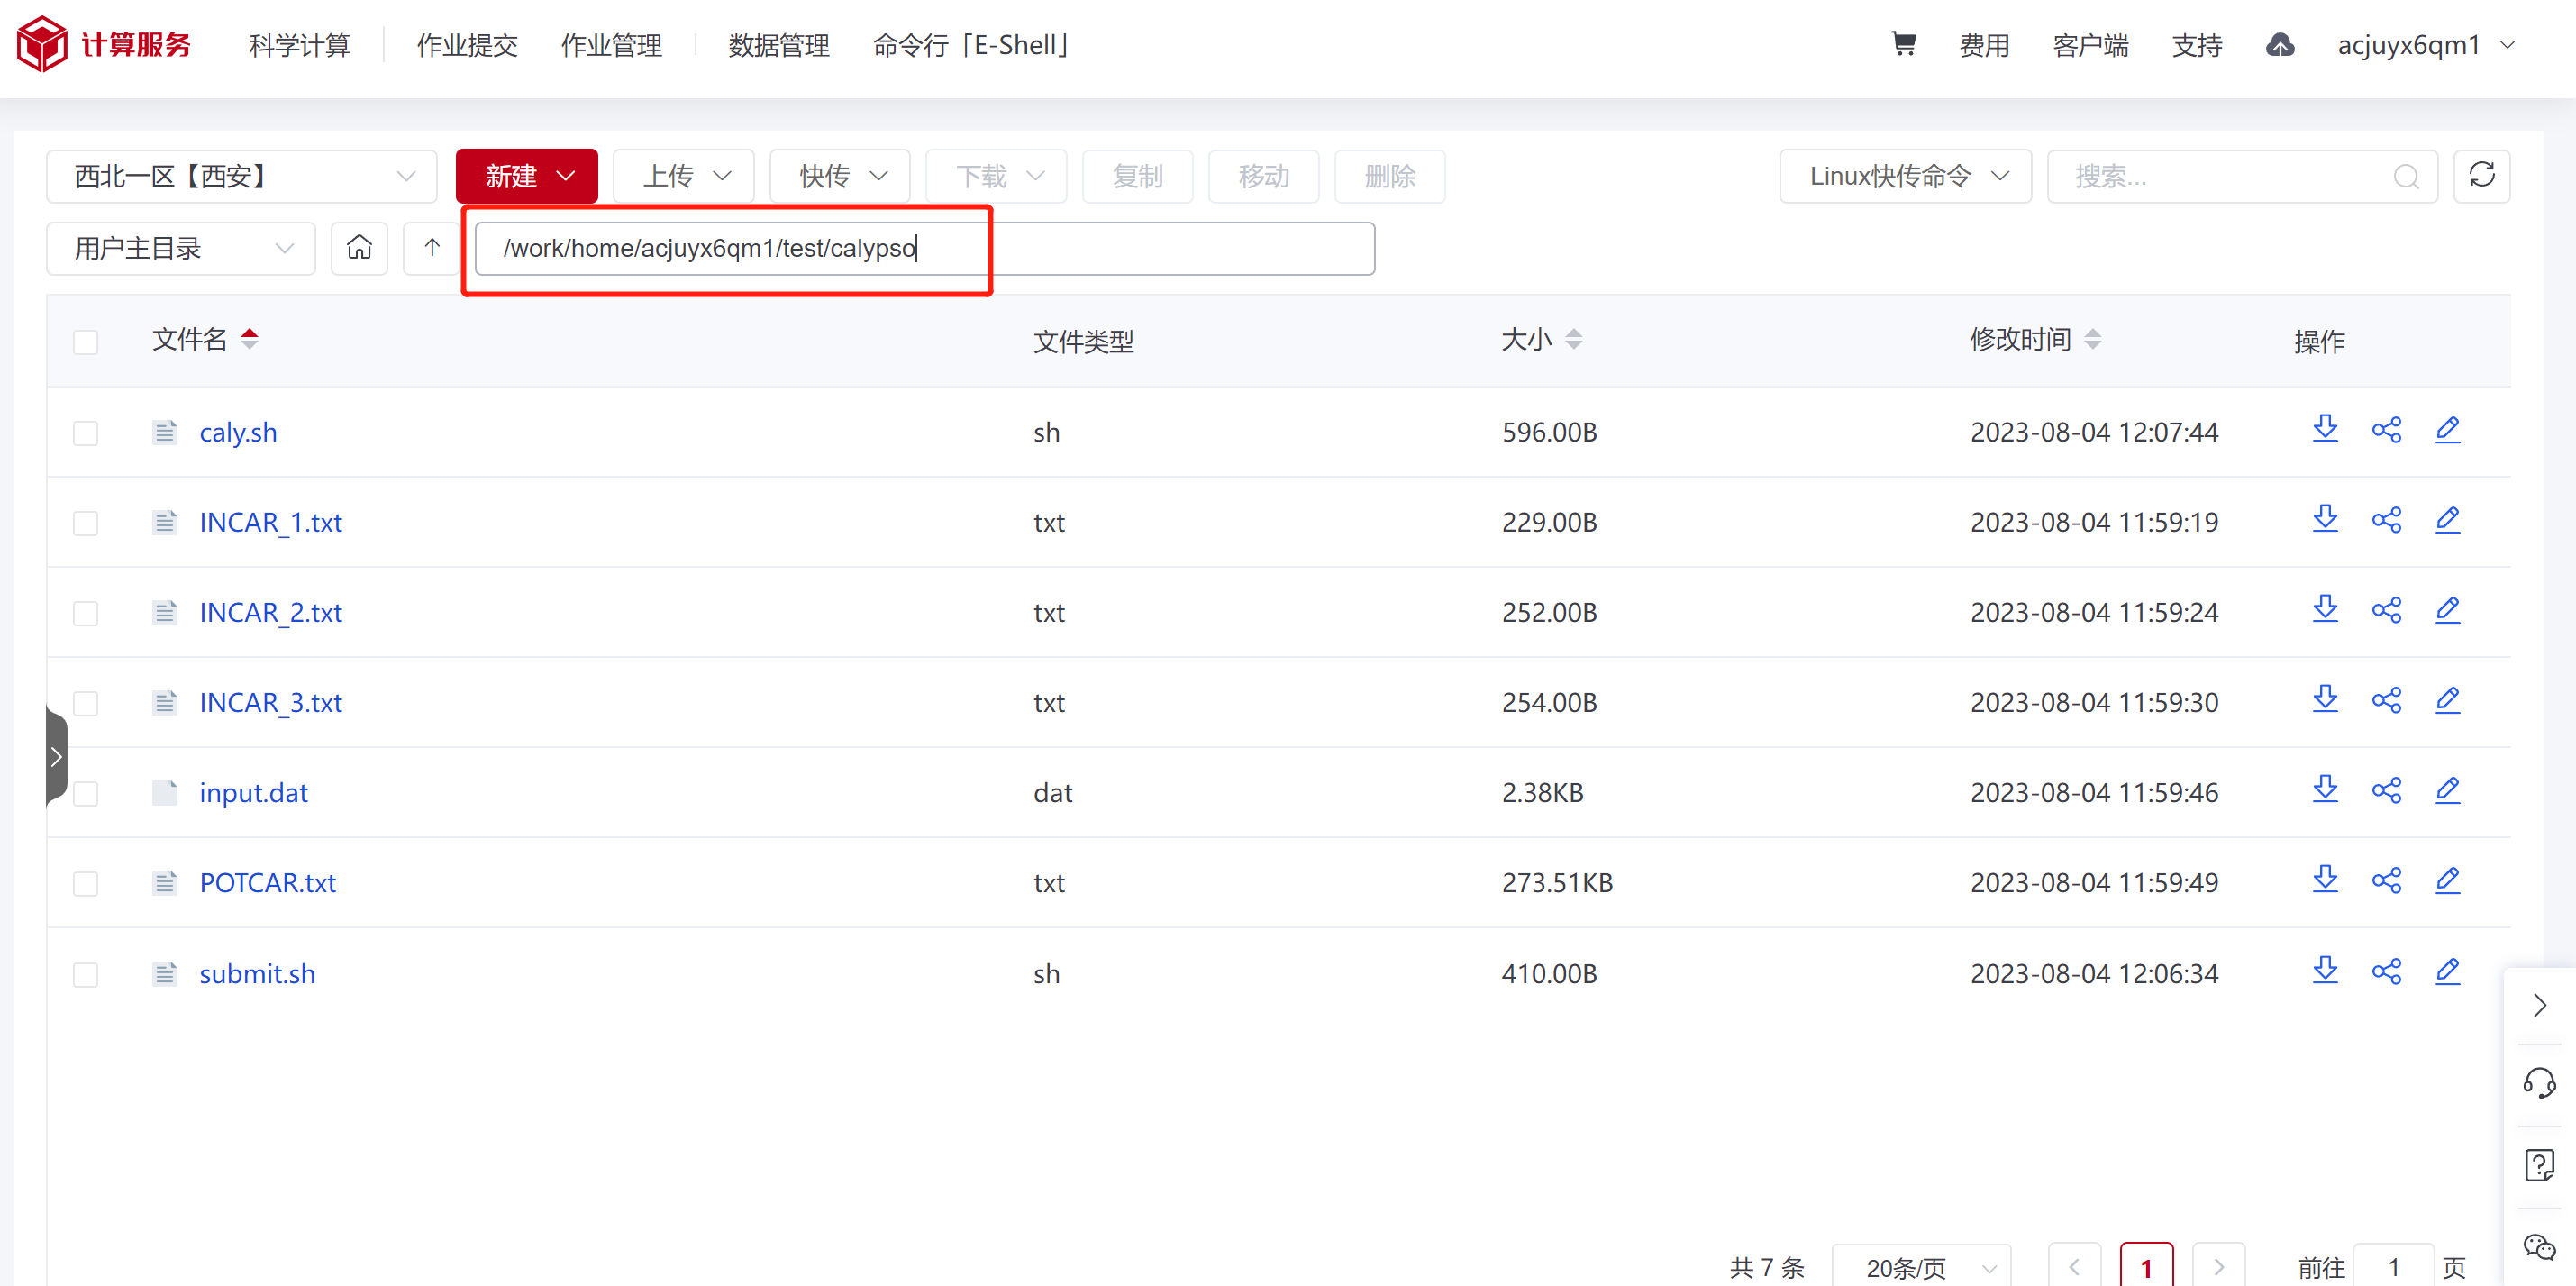Open the 作业提交 menu

pos(467,44)
